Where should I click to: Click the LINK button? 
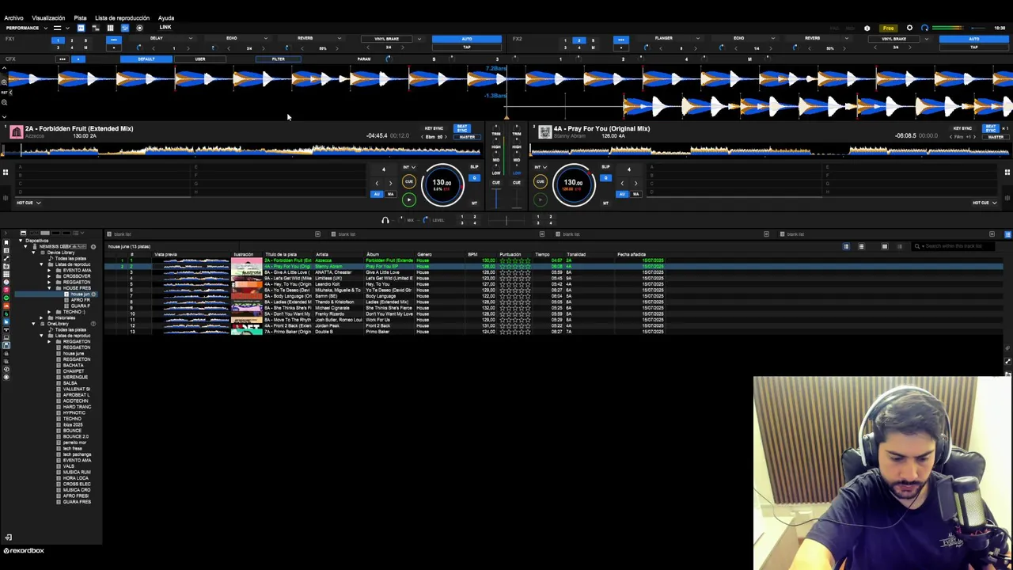[165, 28]
